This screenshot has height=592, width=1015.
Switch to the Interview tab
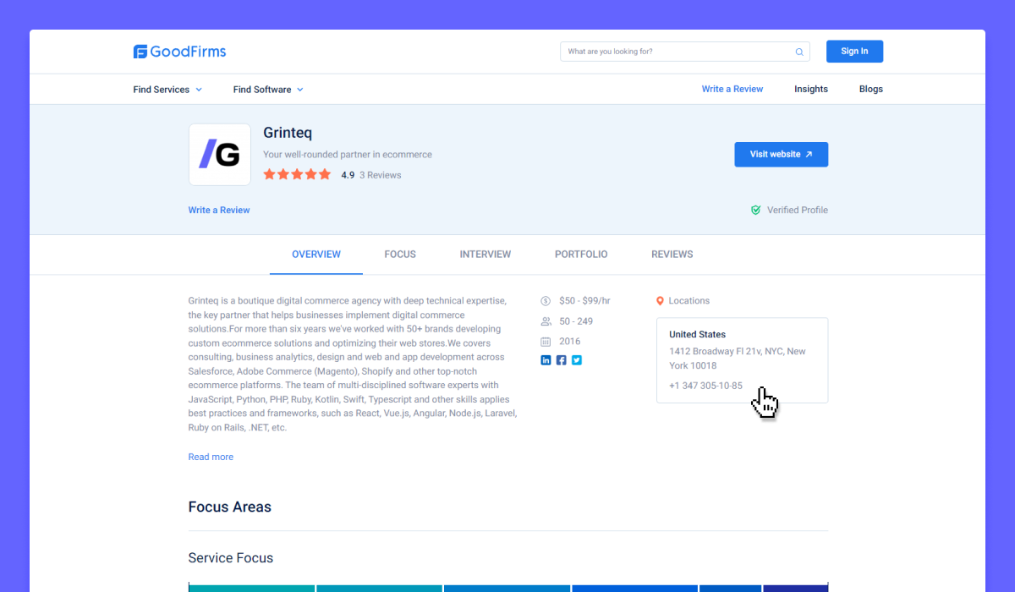(x=486, y=255)
